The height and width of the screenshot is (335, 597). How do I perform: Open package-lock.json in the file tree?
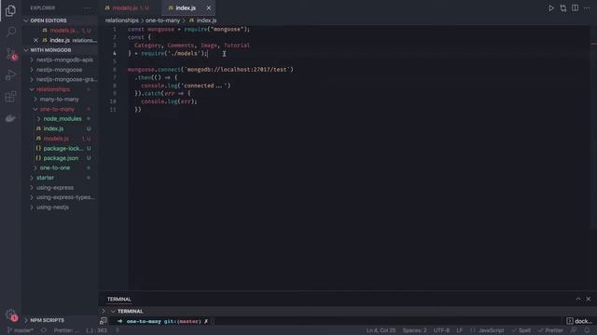(x=62, y=149)
